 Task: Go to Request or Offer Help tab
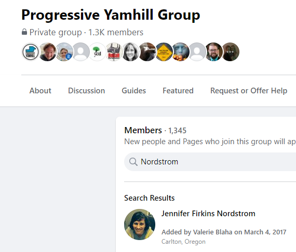pyautogui.click(x=249, y=91)
